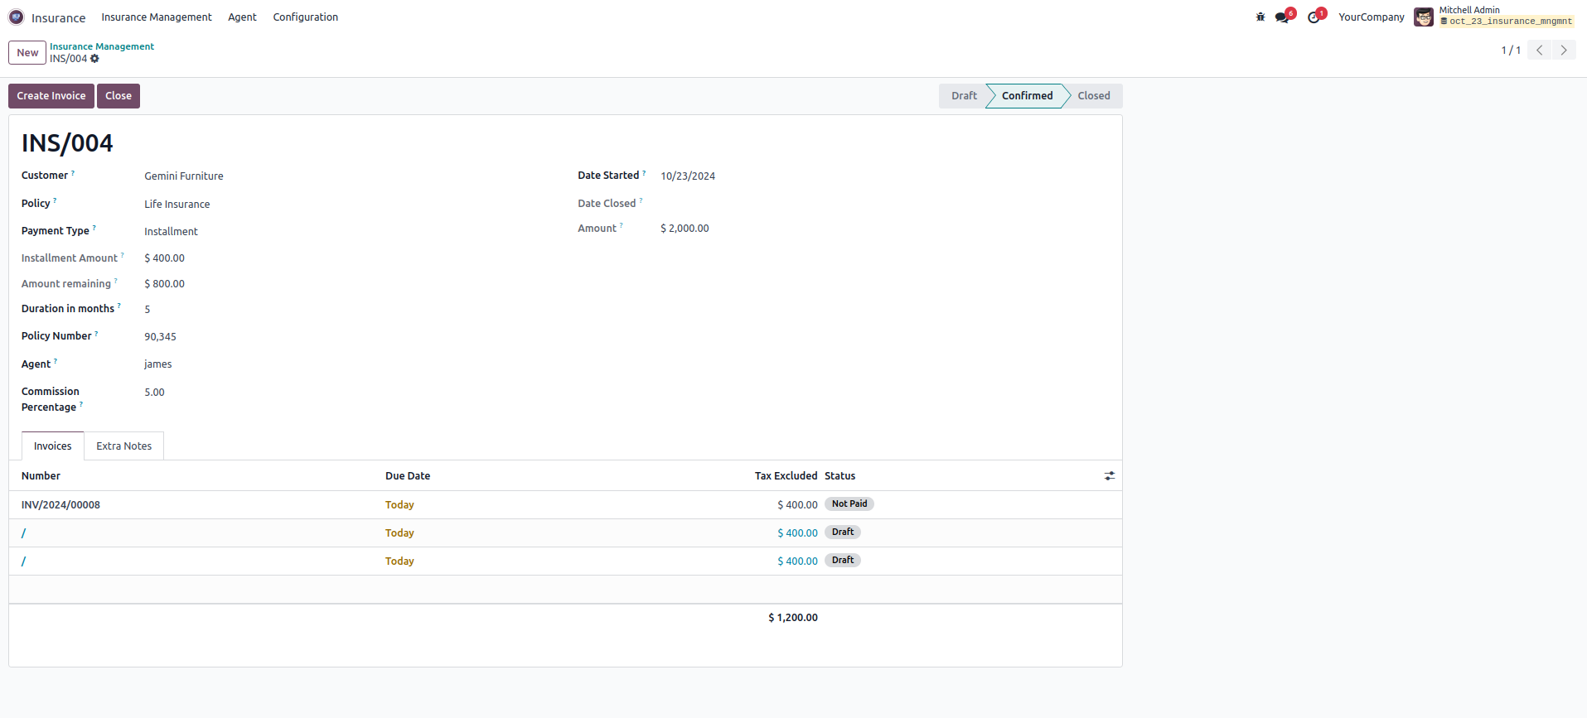Open Agent menu
The height and width of the screenshot is (718, 1587).
[242, 17]
